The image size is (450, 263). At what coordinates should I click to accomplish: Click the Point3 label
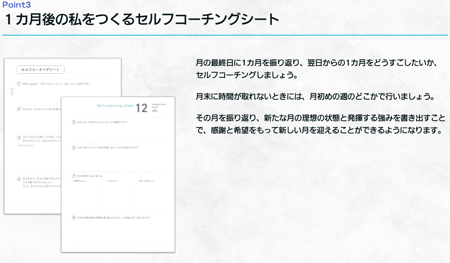[16, 5]
